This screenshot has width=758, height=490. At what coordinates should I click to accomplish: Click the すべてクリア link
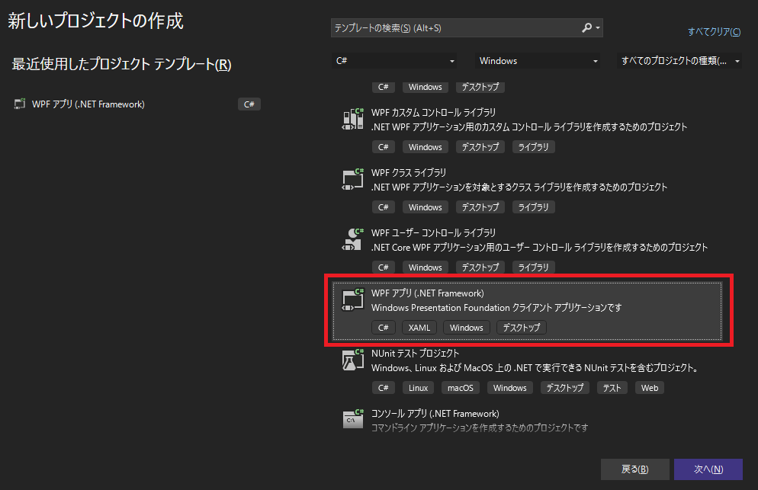click(714, 32)
